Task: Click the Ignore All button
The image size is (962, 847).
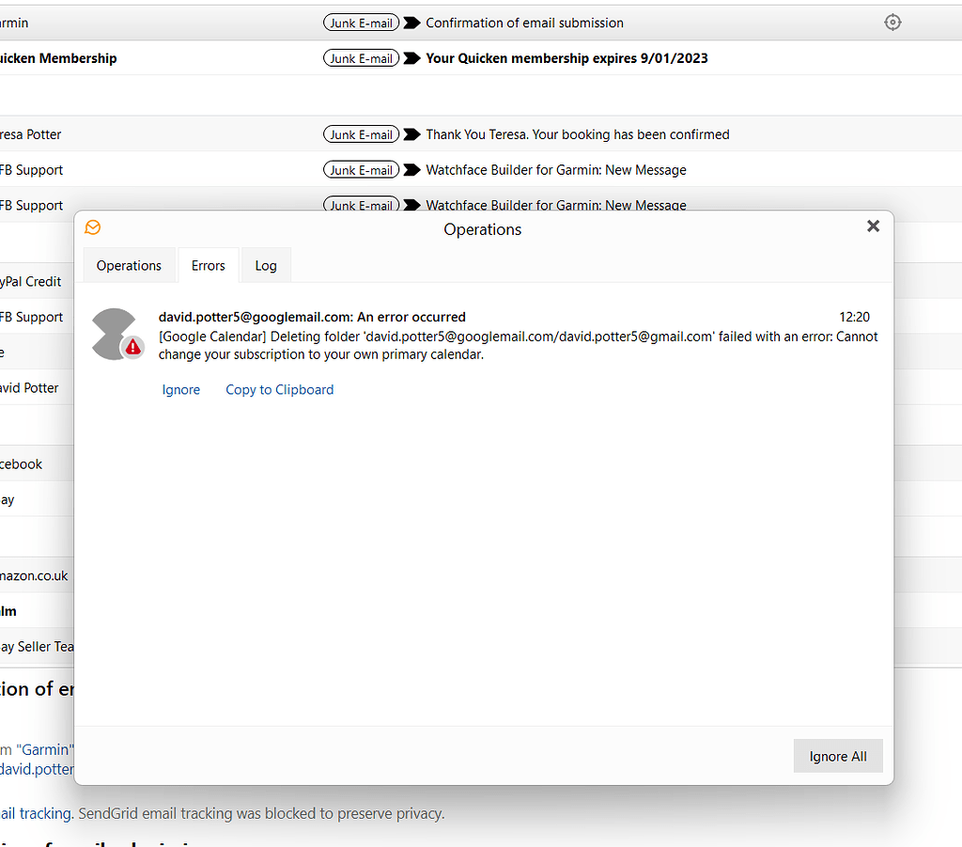Action: 837,755
